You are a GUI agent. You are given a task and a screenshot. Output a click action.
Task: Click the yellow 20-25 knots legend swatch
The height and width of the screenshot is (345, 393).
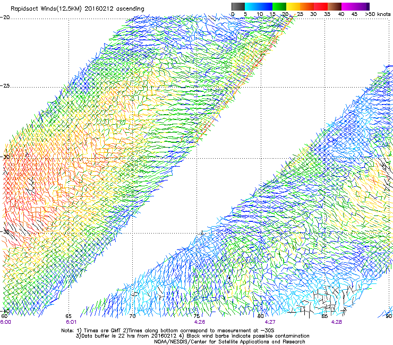pyautogui.click(x=293, y=6)
